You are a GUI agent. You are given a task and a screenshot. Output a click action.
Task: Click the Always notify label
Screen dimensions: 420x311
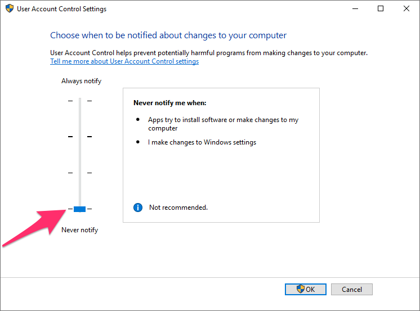coord(81,81)
